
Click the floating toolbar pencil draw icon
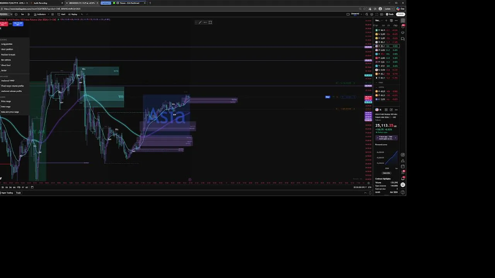200,22
